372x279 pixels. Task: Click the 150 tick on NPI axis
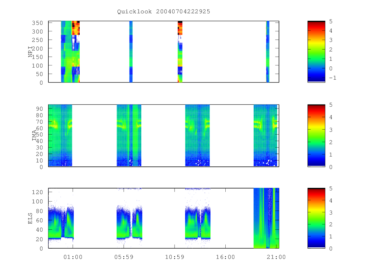coord(38,57)
